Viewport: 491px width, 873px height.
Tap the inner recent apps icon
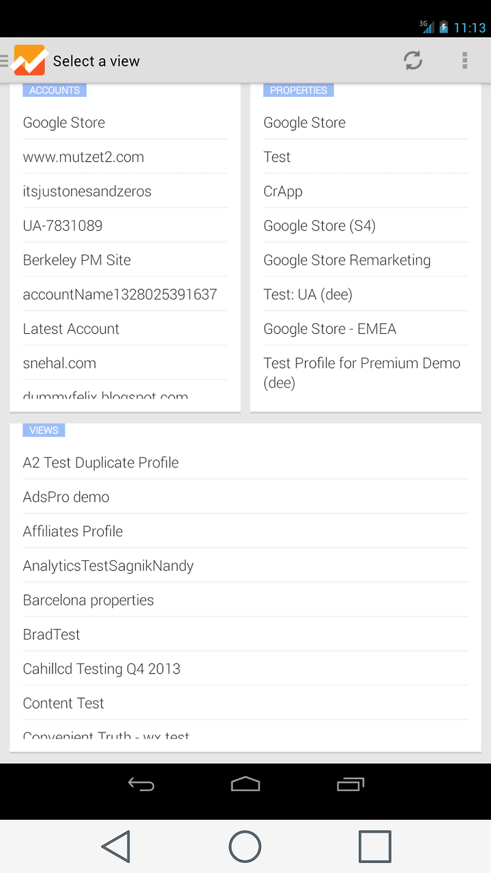point(351,785)
